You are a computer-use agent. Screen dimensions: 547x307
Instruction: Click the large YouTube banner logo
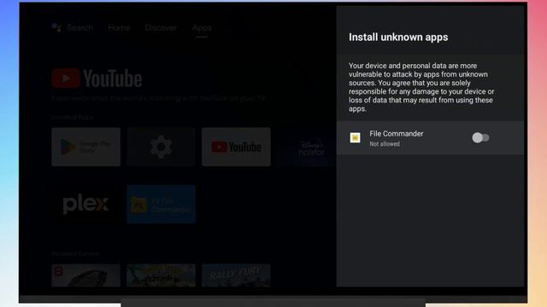(97, 78)
